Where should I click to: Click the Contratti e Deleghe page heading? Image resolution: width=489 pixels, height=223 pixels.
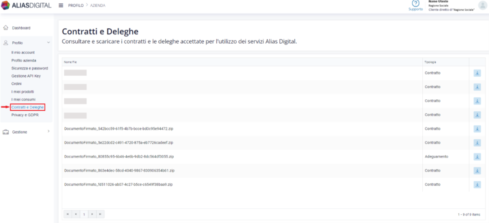pos(100,32)
